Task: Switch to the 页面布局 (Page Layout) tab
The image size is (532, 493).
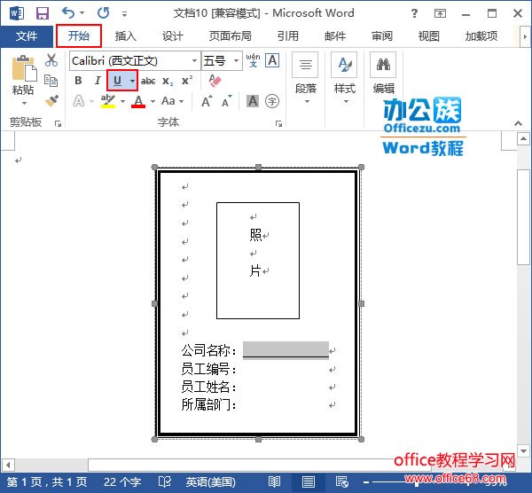Action: [230, 36]
